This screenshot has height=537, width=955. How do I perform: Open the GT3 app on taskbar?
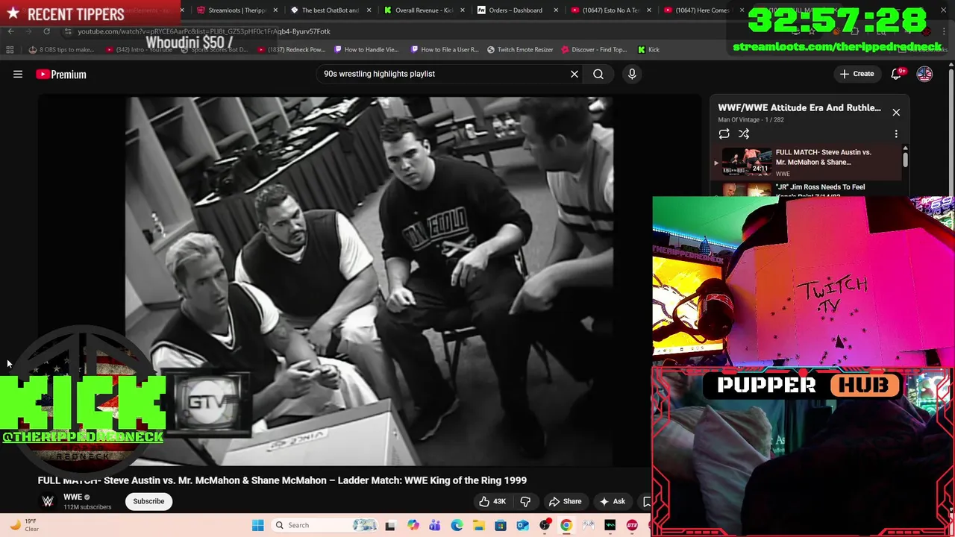point(632,525)
